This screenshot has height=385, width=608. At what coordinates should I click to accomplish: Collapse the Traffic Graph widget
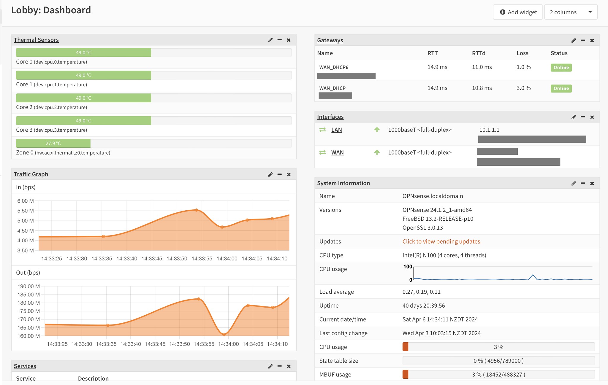(x=279, y=174)
